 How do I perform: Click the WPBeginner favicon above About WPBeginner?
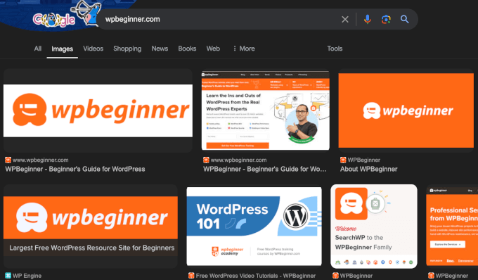click(x=343, y=160)
